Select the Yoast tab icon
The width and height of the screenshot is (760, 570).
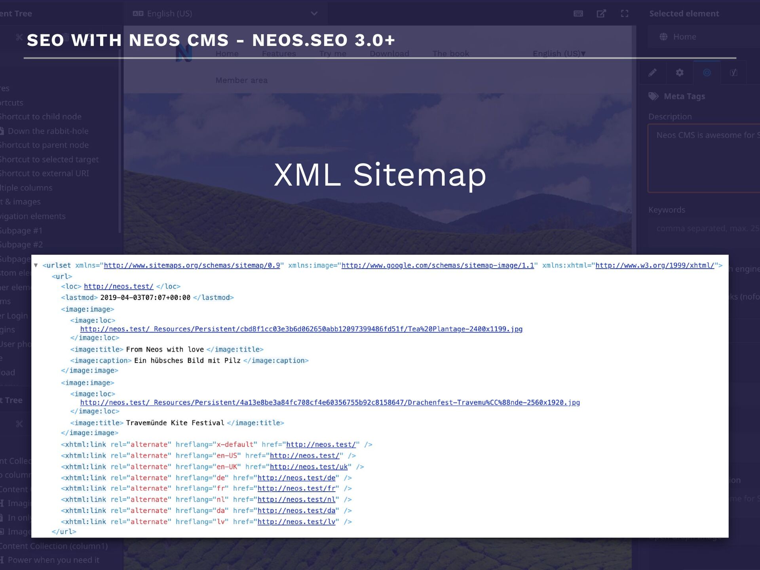click(733, 72)
